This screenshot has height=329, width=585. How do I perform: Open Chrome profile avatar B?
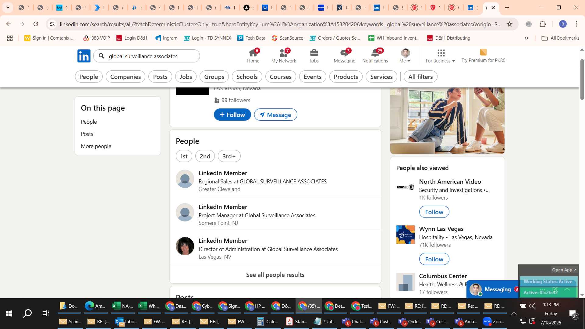[562, 24]
